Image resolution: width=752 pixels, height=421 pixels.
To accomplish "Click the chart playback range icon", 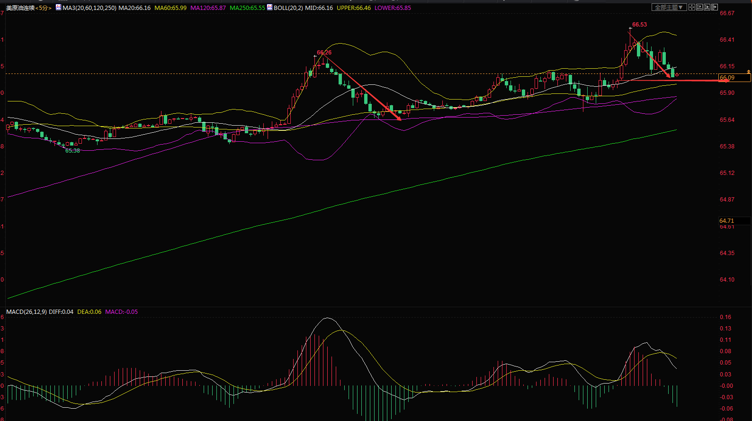I will point(707,7).
